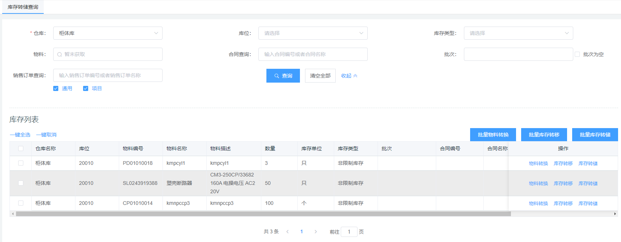Switch to the 库存转储查询 tab
The image size is (621, 242).
coord(23,7)
